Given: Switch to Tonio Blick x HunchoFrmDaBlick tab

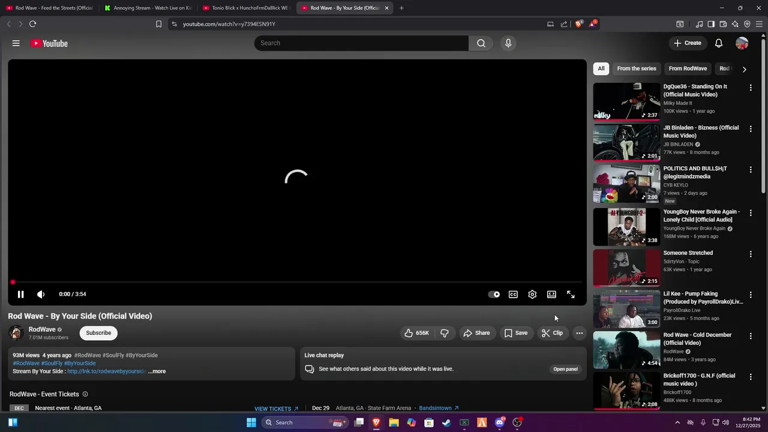Looking at the screenshot, I should [246, 8].
